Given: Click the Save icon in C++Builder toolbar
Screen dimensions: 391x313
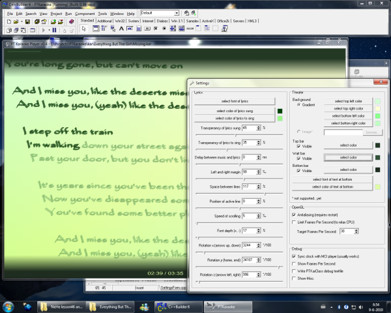Looking at the screenshot, I should pos(28,22).
